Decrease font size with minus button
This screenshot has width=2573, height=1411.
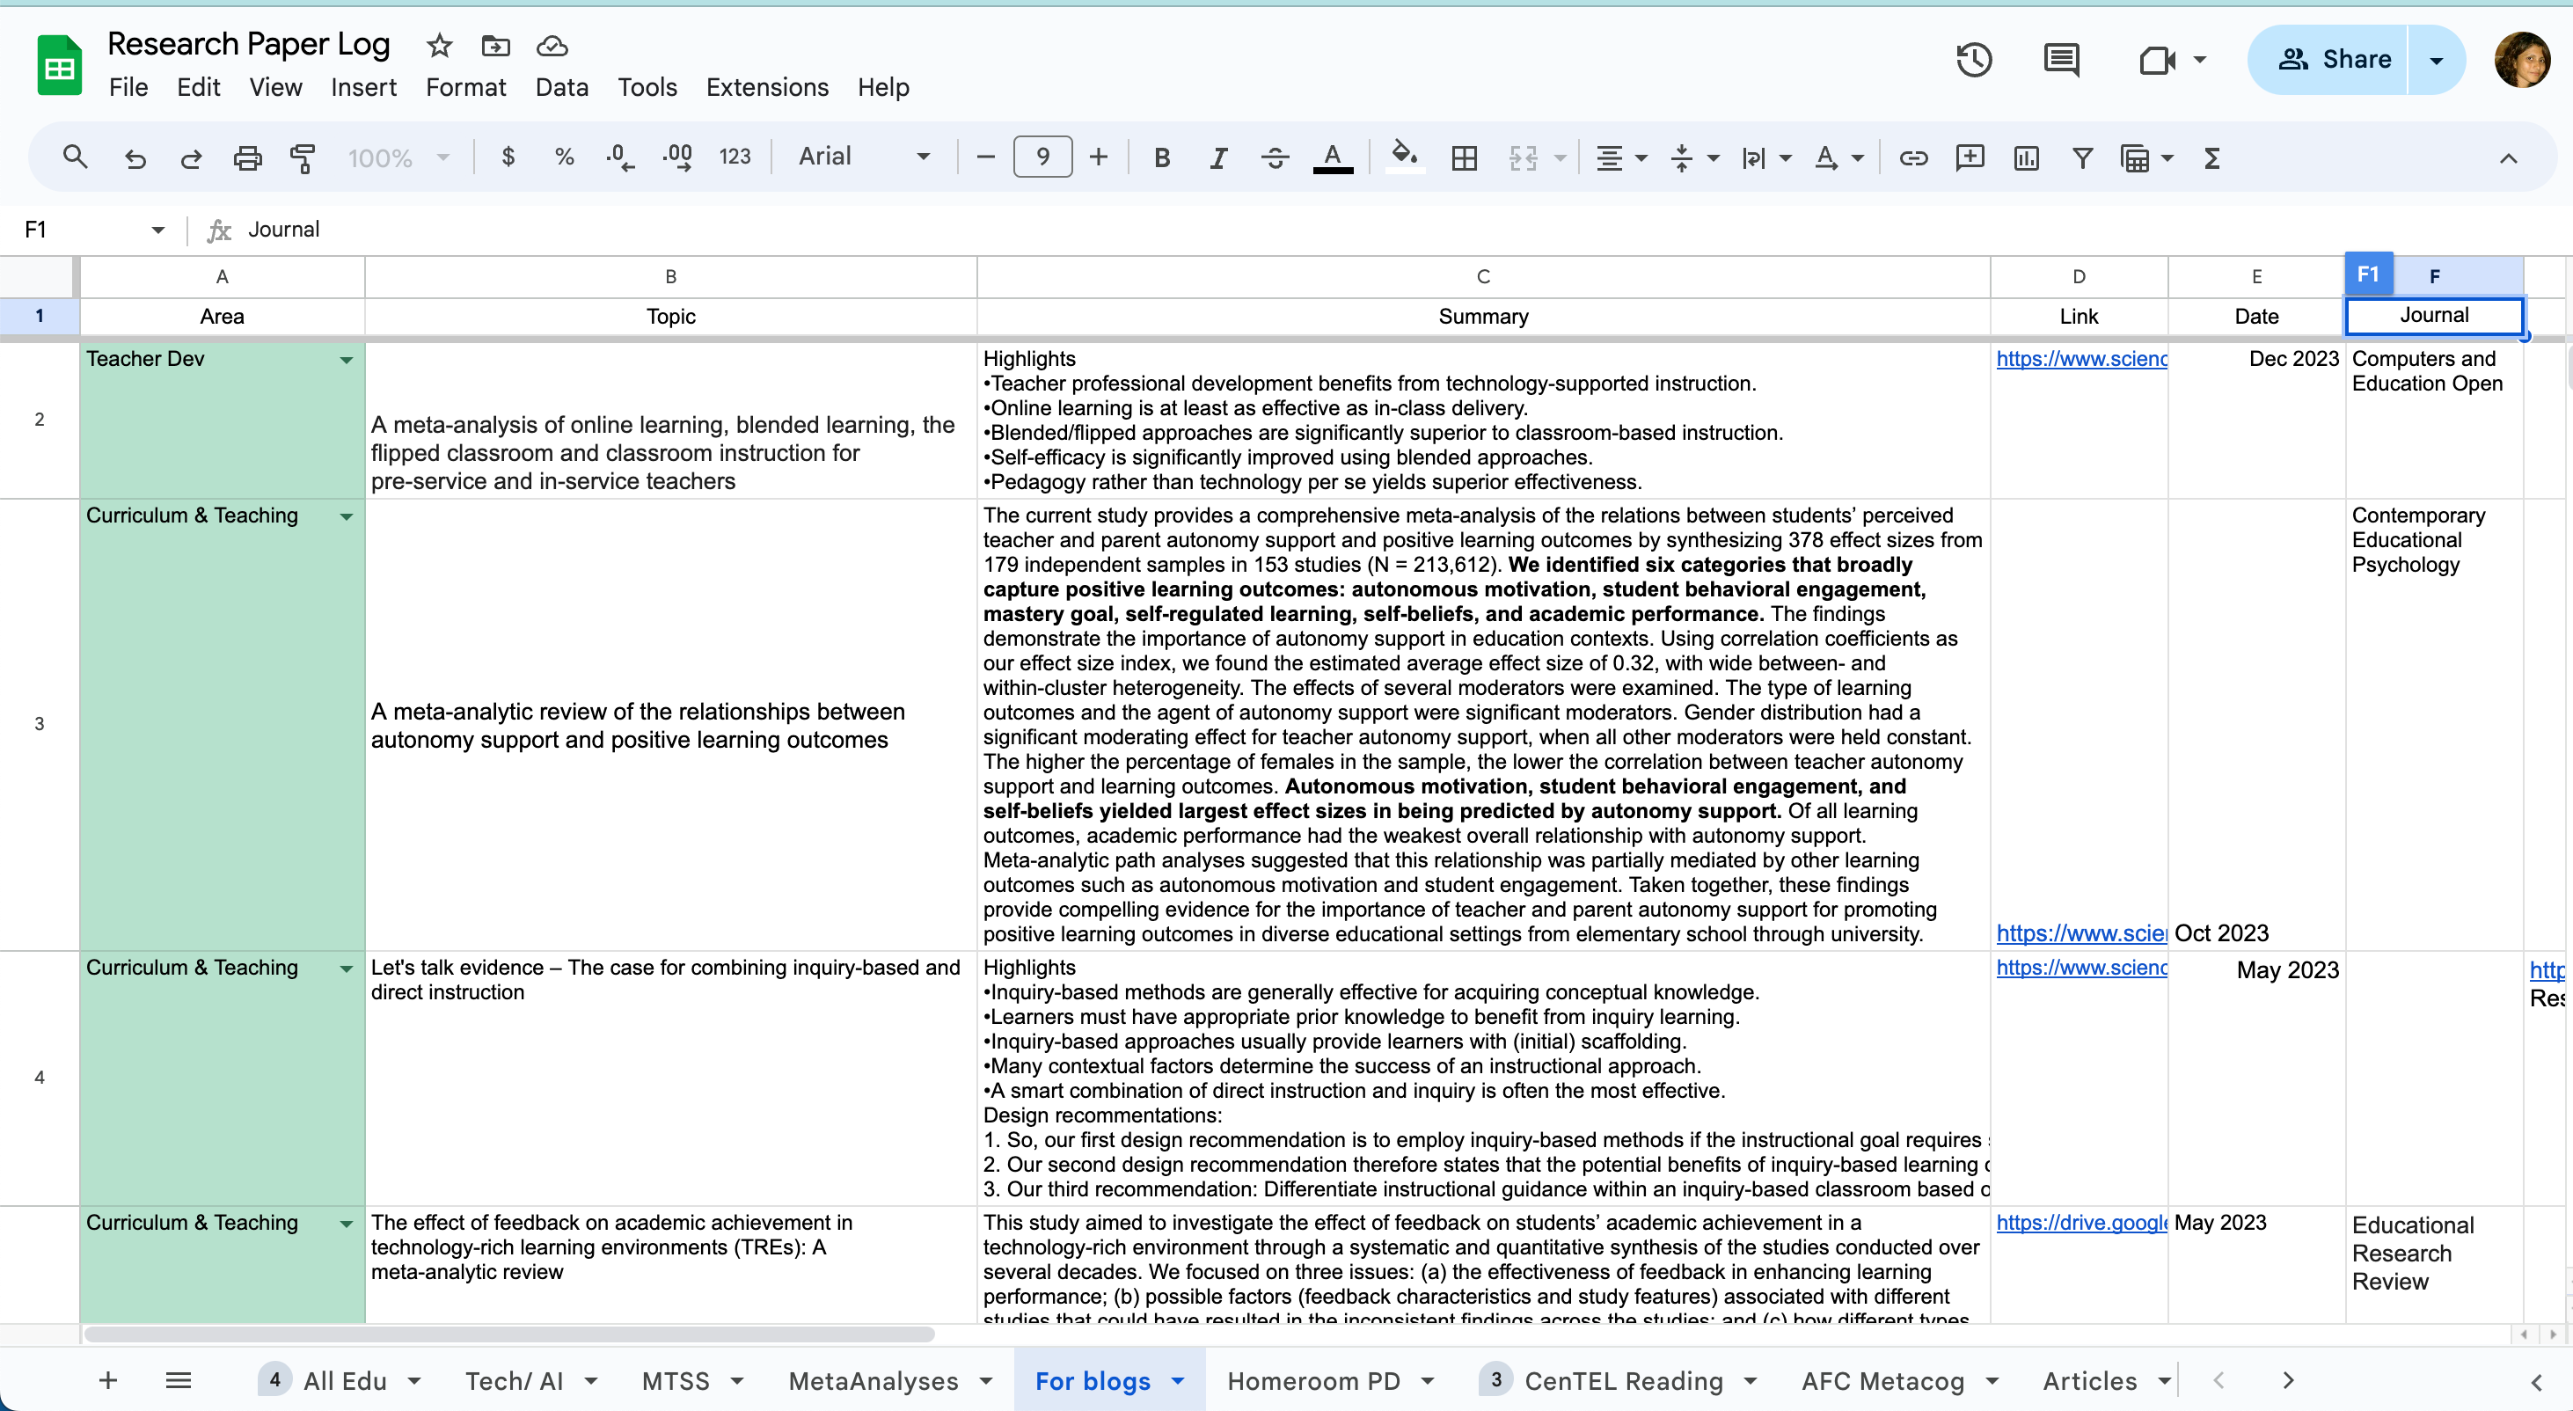click(x=985, y=157)
